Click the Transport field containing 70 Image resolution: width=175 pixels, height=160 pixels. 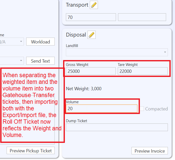[91, 17]
